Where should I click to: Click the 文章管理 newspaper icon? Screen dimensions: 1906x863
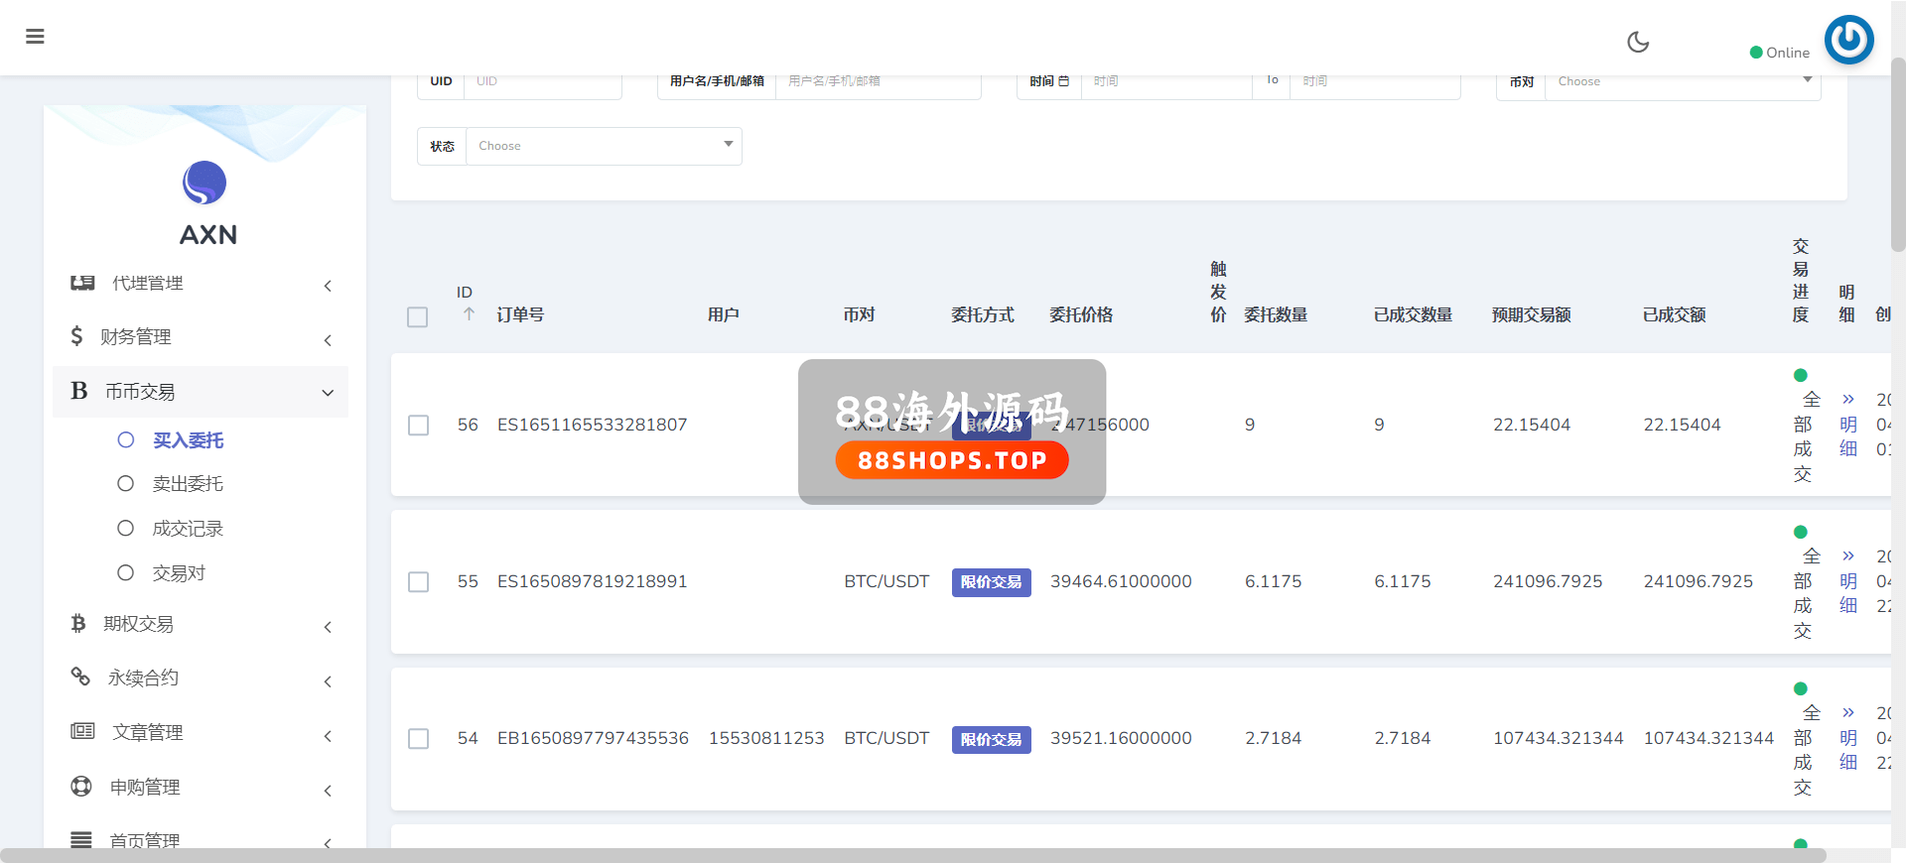[82, 731]
